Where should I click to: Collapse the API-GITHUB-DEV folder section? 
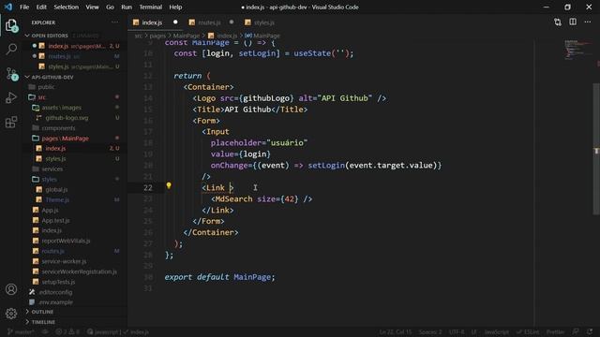click(52, 77)
